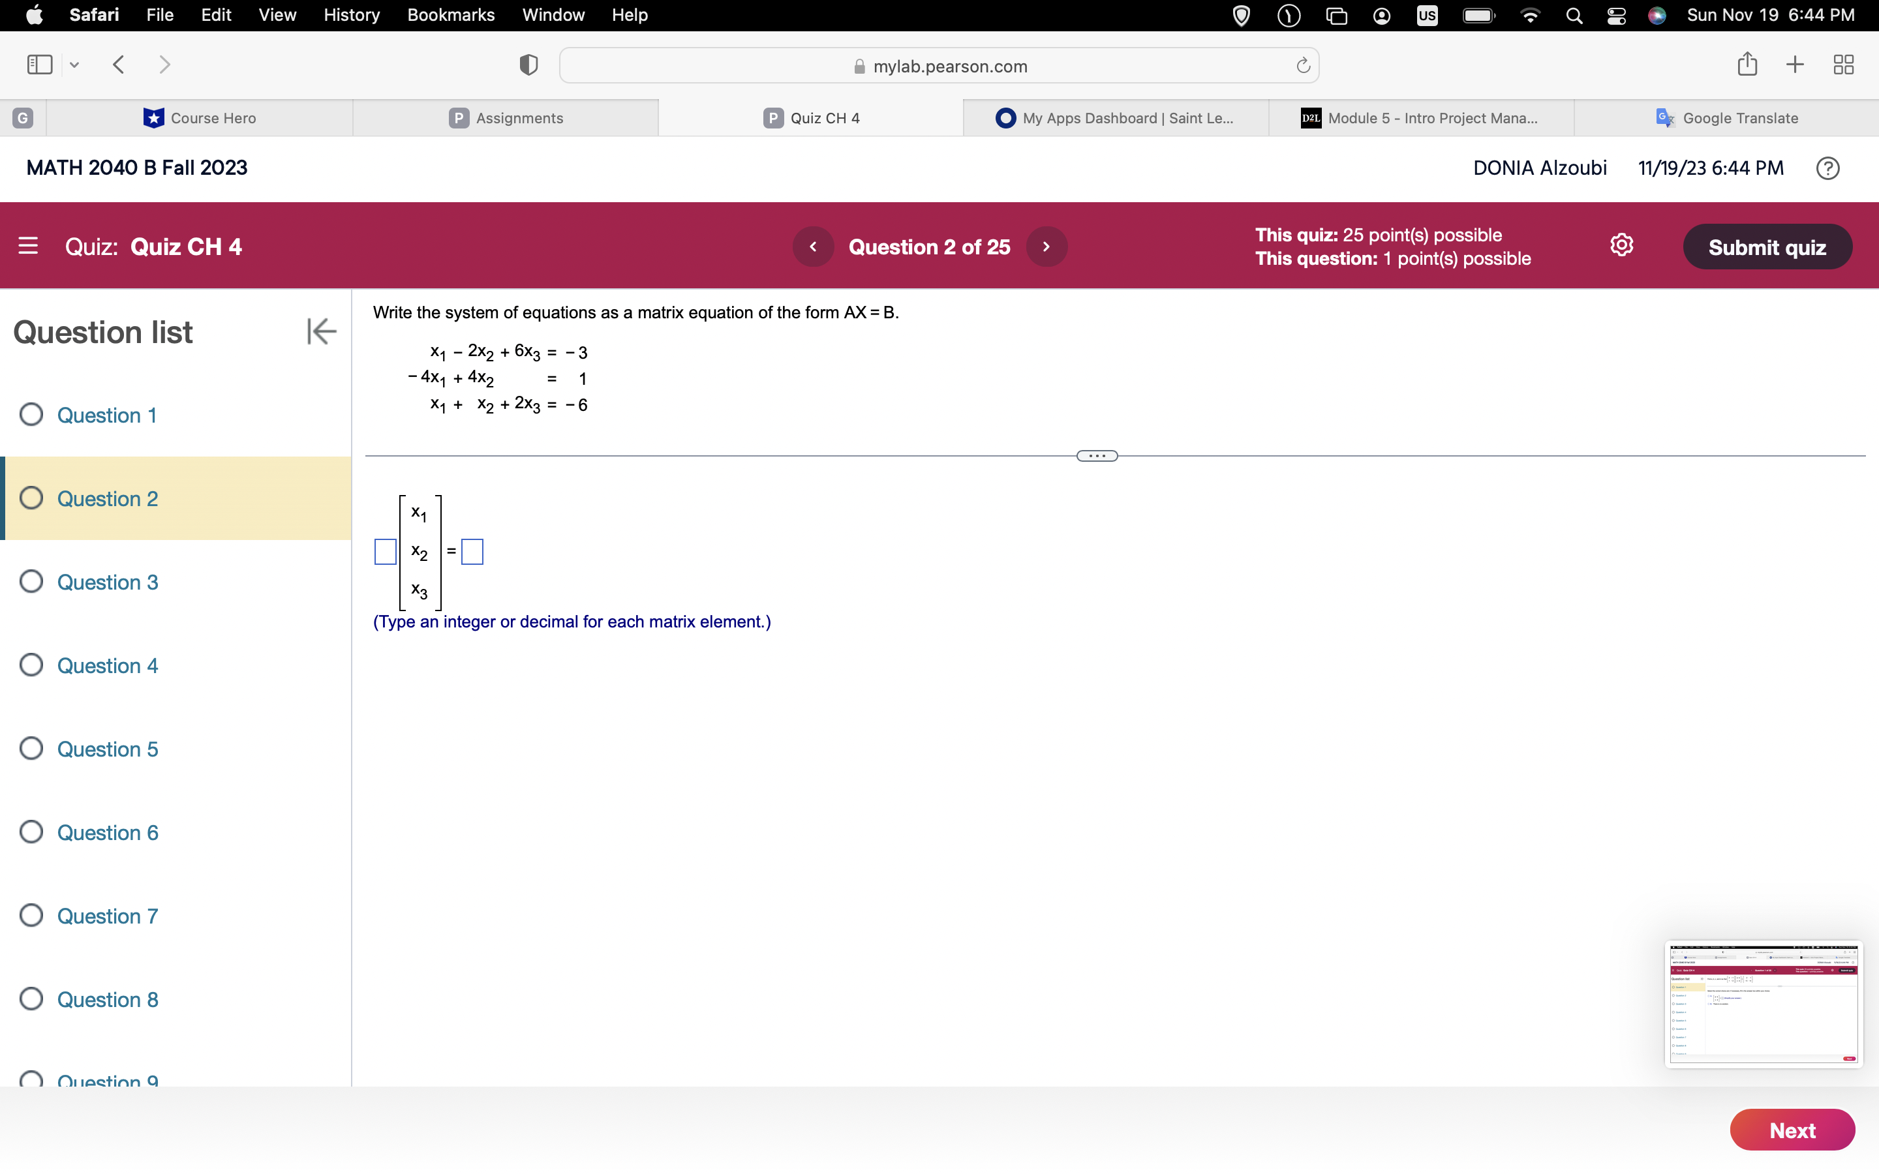Select Question 5 radio circle
1879x1174 pixels.
click(x=31, y=749)
